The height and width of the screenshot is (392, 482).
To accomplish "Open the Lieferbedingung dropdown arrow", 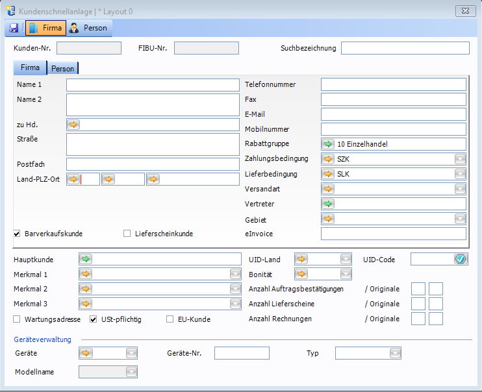I will [460, 174].
